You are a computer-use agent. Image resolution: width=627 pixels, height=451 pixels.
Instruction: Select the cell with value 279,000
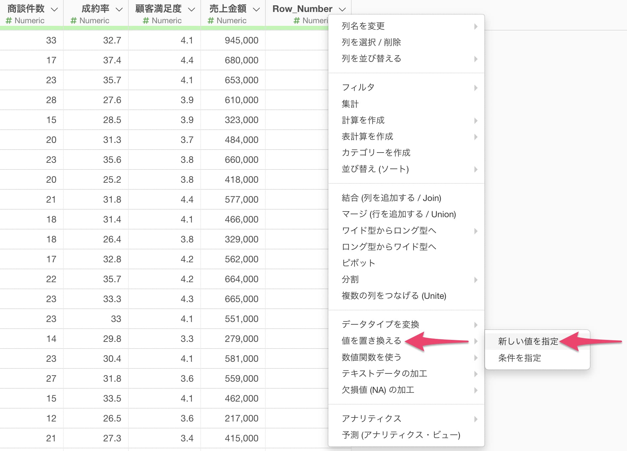click(x=233, y=339)
